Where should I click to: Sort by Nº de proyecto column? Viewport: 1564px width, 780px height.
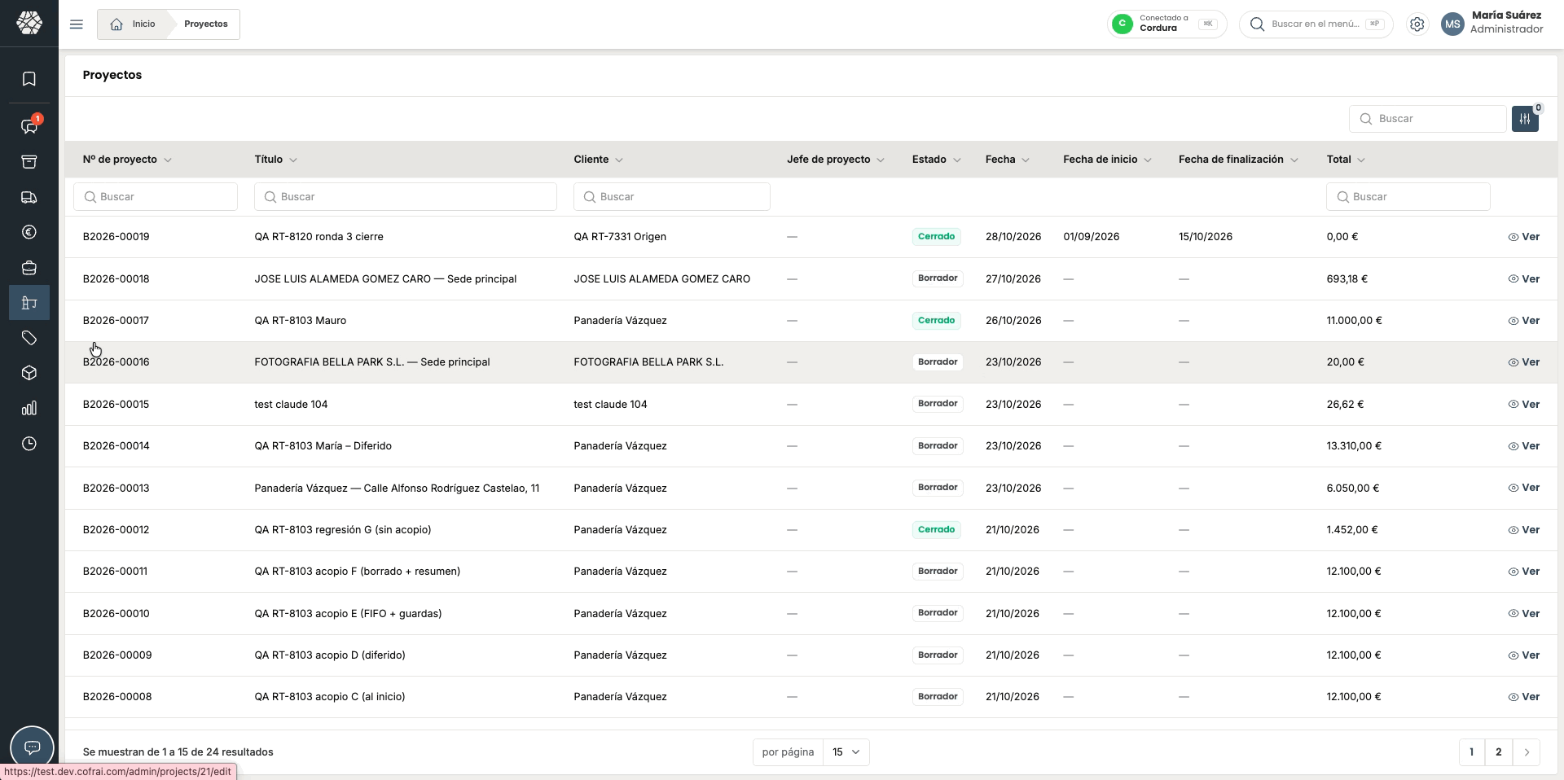(x=127, y=160)
